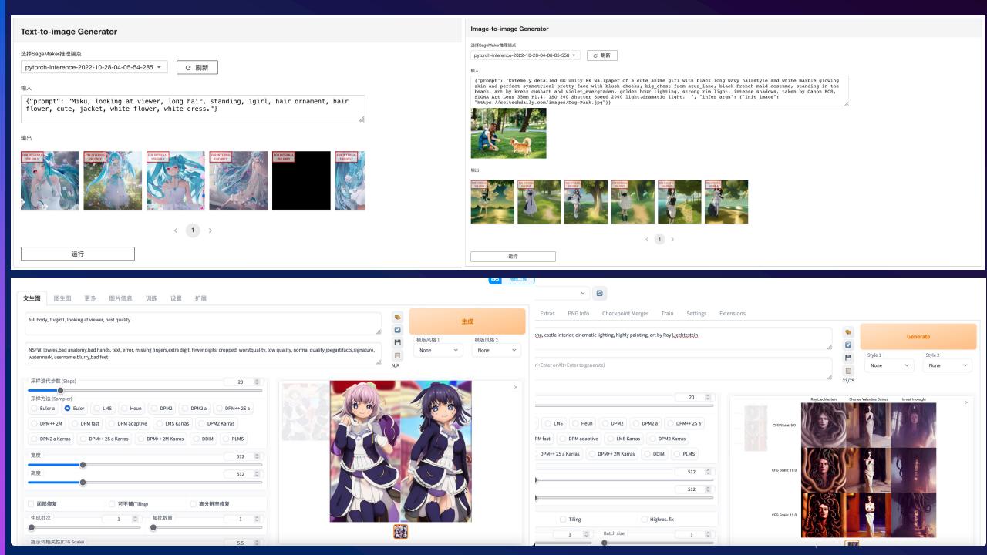Click the clipboard icon above 23/75 counter

click(x=848, y=371)
